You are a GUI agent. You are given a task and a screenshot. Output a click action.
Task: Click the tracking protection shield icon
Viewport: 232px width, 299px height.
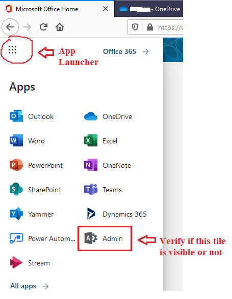tap(135, 27)
